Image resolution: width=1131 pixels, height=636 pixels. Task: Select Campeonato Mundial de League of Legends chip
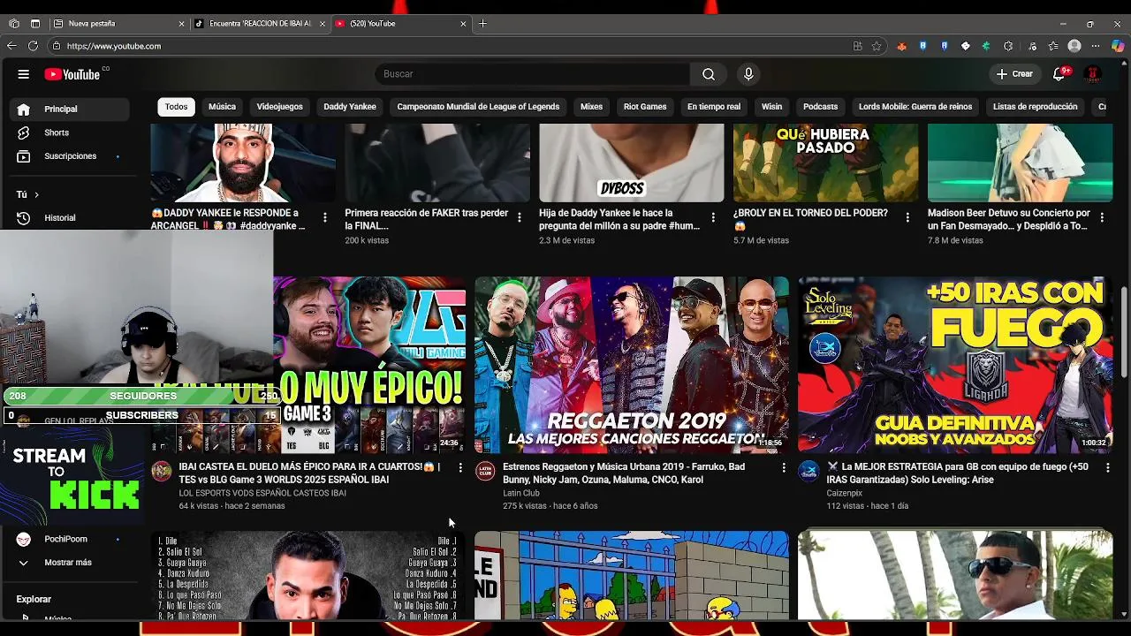[x=478, y=107]
